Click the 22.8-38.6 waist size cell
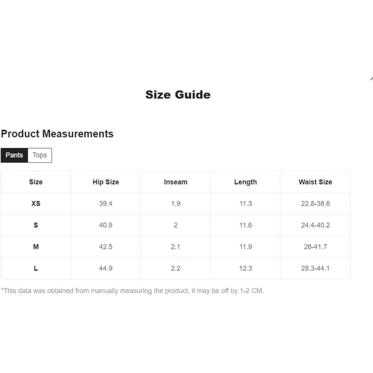 (x=315, y=204)
